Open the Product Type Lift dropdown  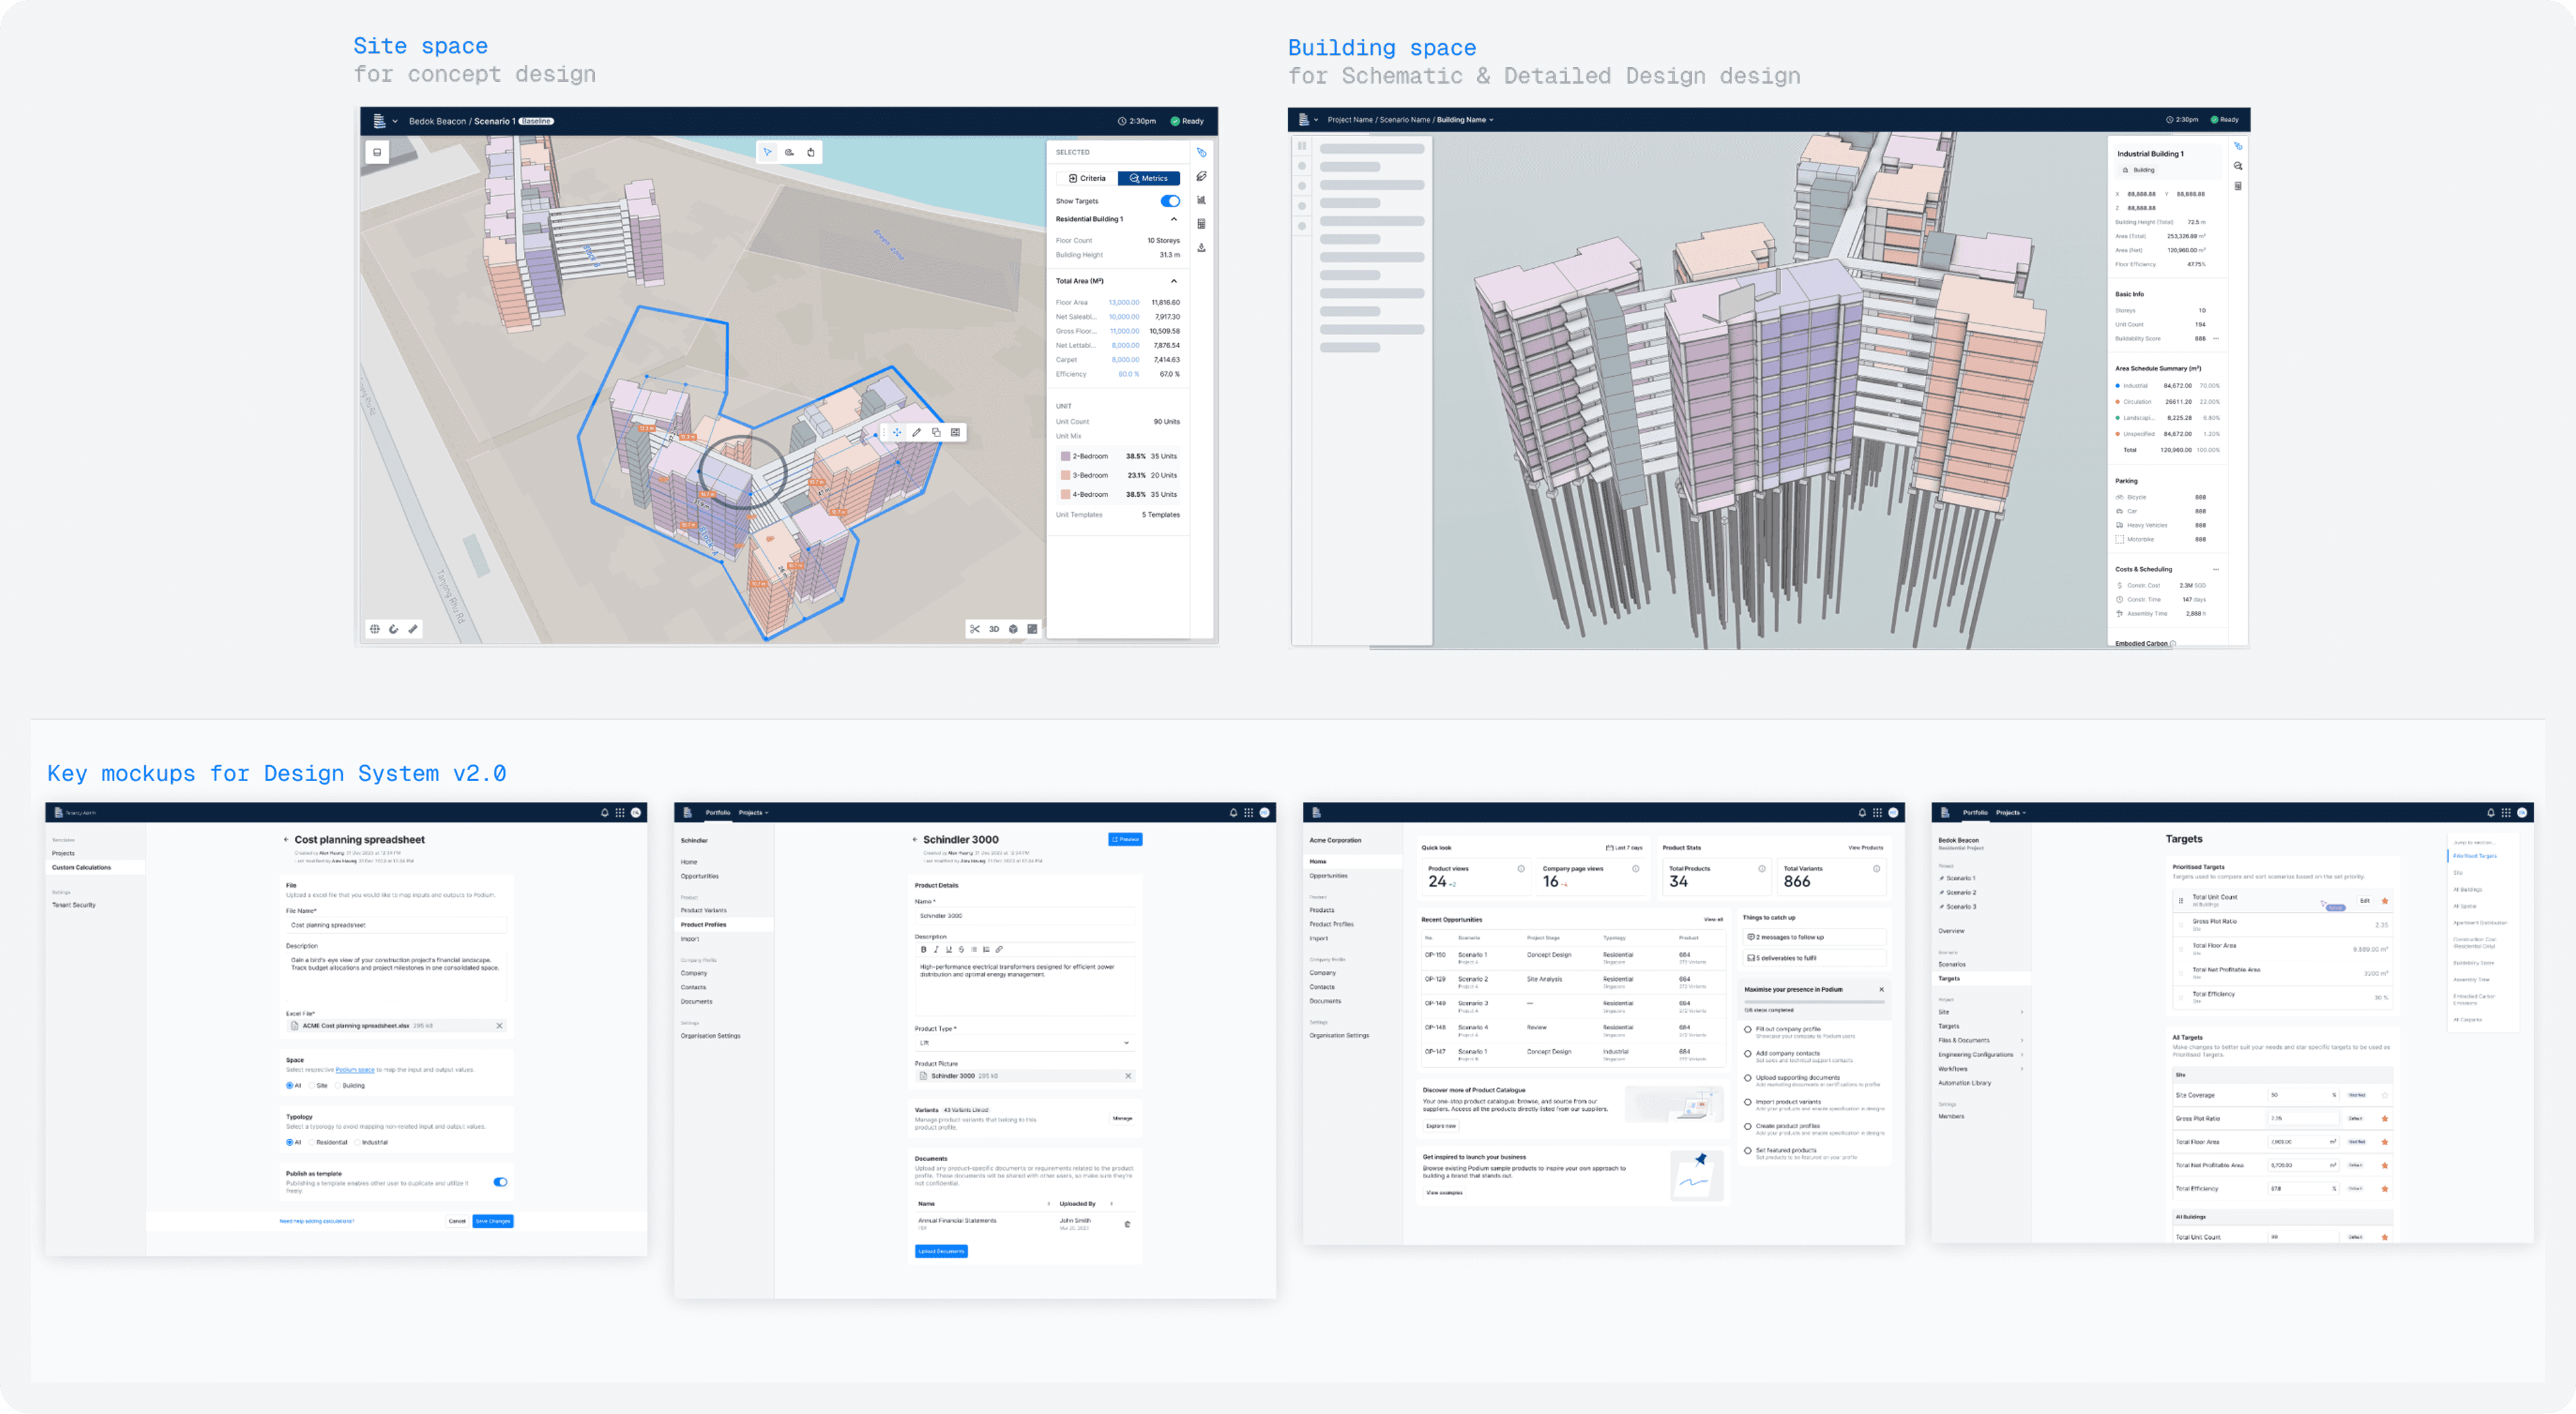pyautogui.click(x=1126, y=1043)
